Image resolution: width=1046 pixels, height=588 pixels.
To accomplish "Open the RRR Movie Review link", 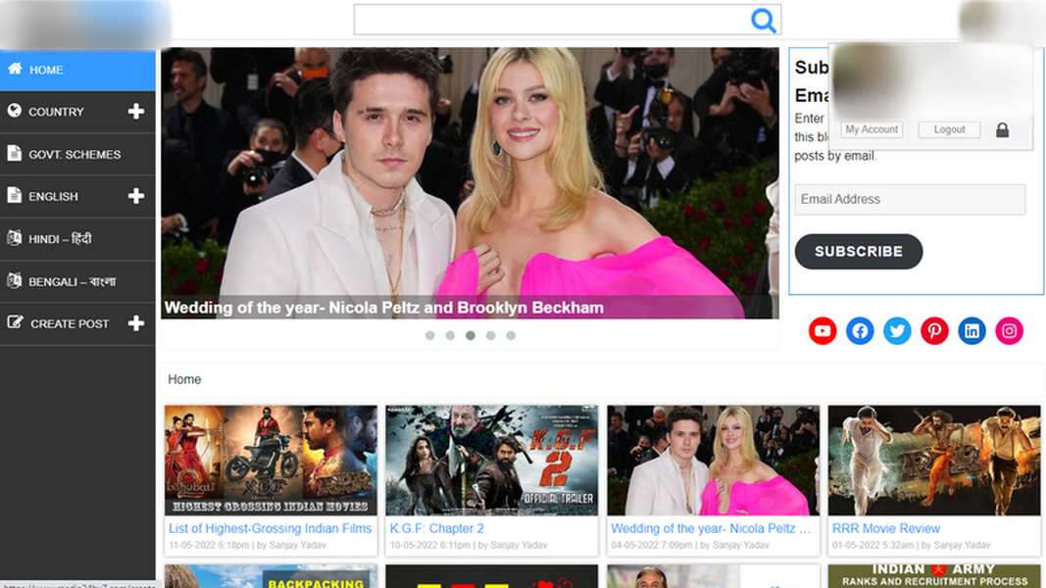I will [x=886, y=528].
